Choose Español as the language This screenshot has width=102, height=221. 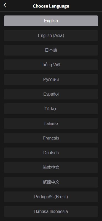point(51,94)
